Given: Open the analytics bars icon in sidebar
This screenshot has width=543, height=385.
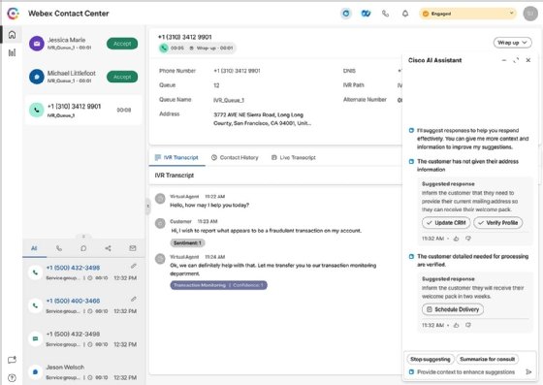Looking at the screenshot, I should (x=12, y=52).
